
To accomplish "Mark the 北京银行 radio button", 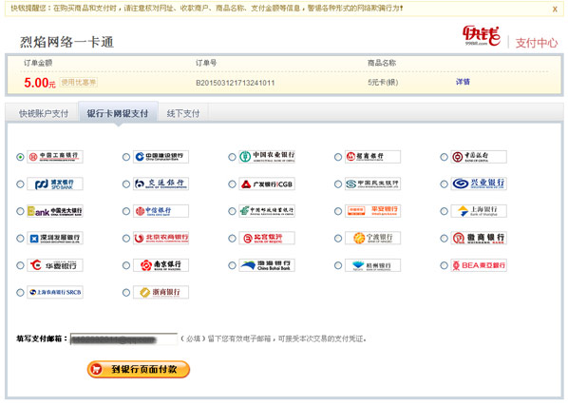I will point(232,239).
